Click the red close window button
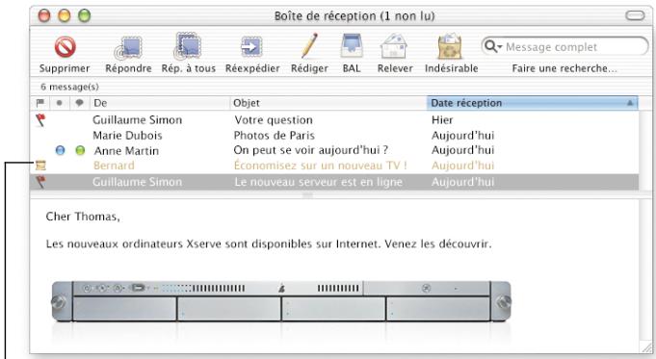Viewport: 656px width, 359px height. coord(44,16)
